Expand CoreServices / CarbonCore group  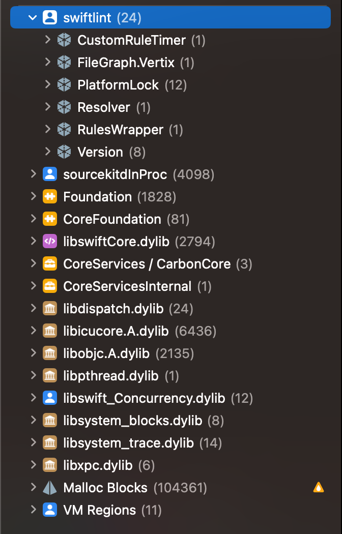[34, 263]
